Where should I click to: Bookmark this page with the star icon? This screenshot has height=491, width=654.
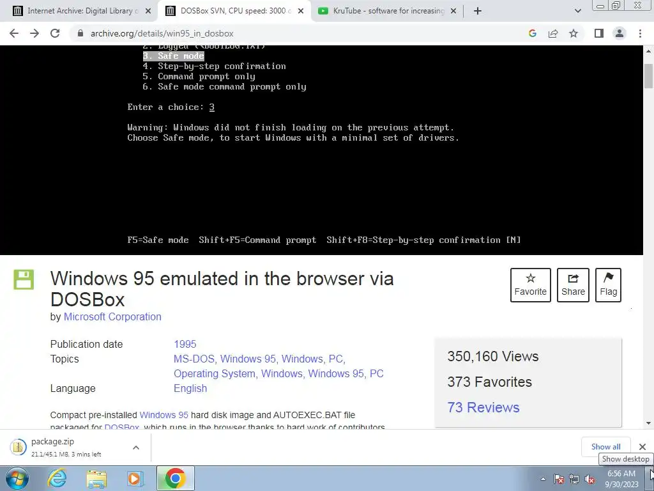574,33
